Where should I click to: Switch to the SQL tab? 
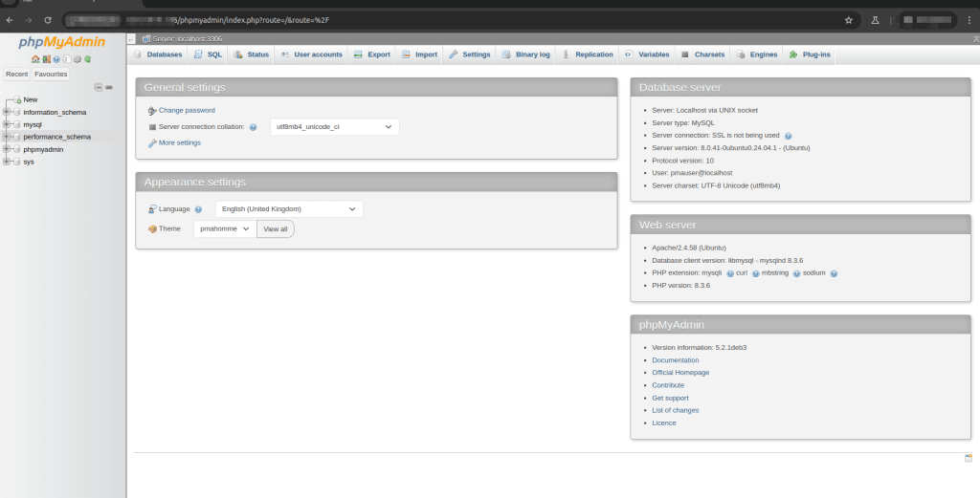click(208, 54)
